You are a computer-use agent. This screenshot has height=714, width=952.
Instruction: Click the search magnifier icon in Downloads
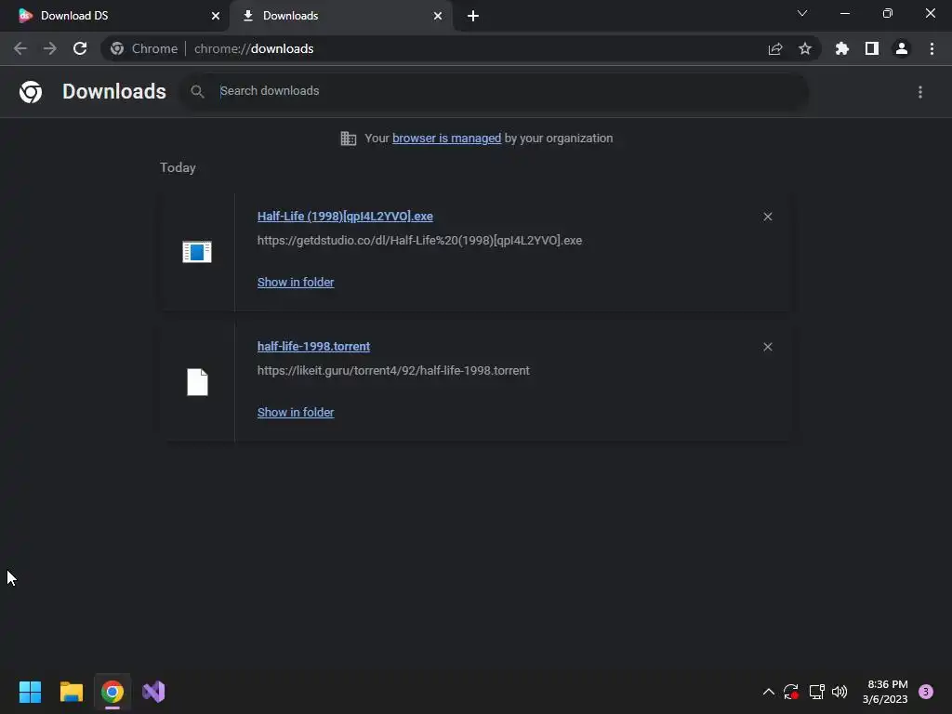pyautogui.click(x=197, y=92)
